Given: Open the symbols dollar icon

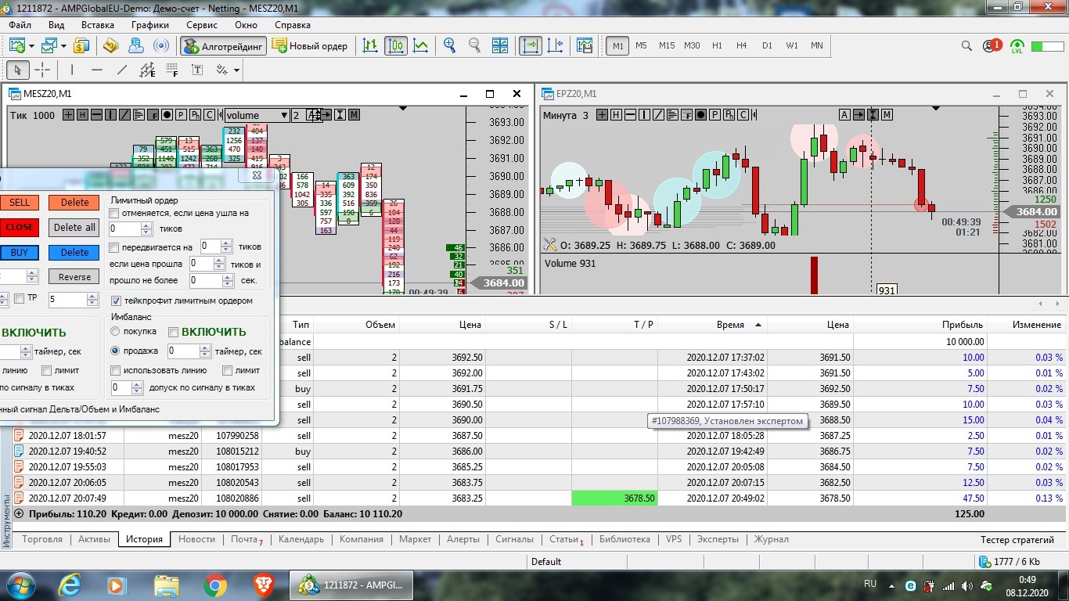Looking at the screenshot, I should coord(81,46).
